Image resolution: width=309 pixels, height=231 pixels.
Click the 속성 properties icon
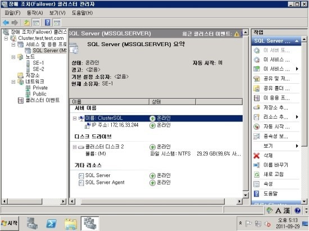pos(257,184)
